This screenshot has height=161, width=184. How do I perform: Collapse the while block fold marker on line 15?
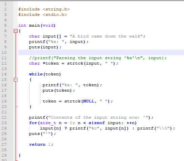[16, 80]
